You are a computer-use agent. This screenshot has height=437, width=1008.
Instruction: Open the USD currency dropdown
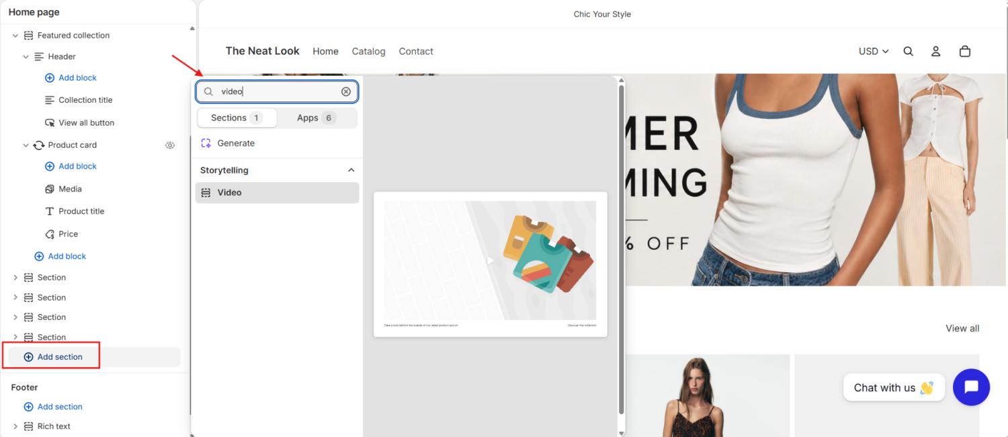coord(874,51)
